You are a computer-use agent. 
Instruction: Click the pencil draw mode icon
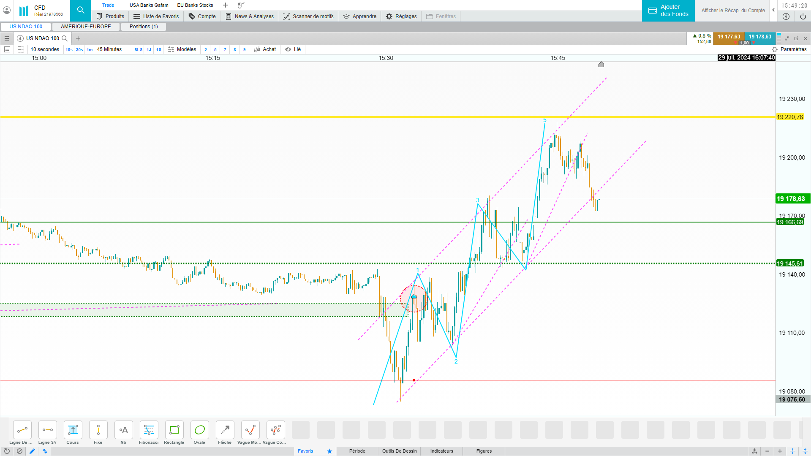point(32,451)
